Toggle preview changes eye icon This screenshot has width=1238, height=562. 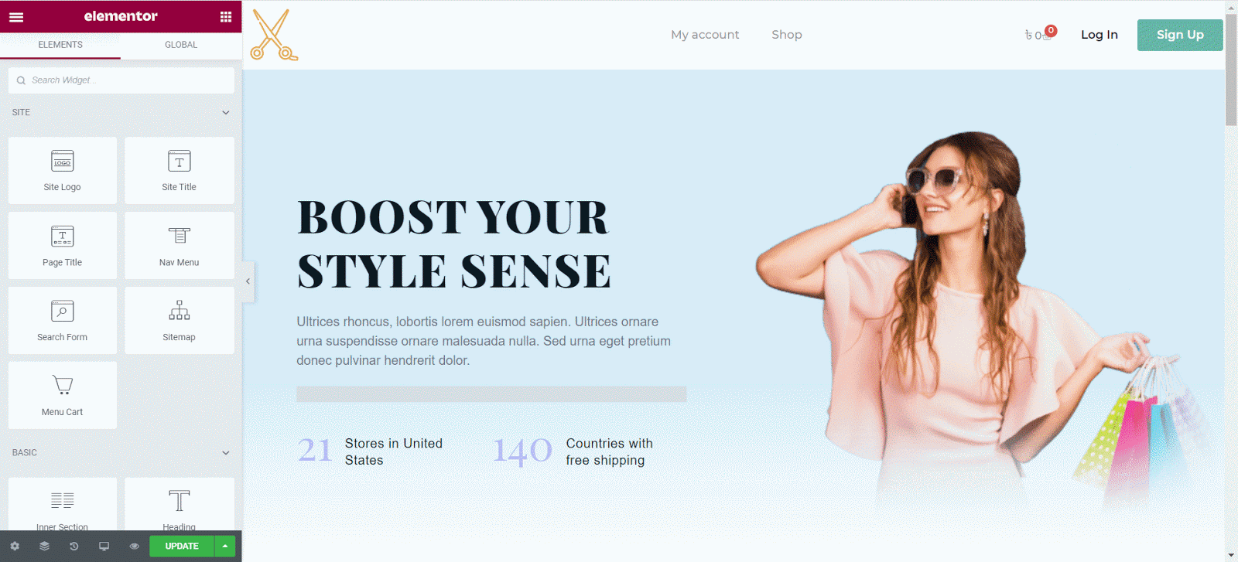coord(134,546)
